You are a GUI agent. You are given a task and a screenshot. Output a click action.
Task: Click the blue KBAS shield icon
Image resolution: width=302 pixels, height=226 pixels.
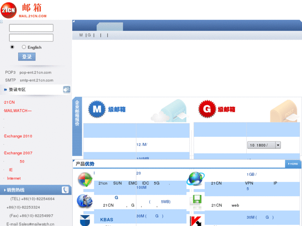[x=85, y=221]
